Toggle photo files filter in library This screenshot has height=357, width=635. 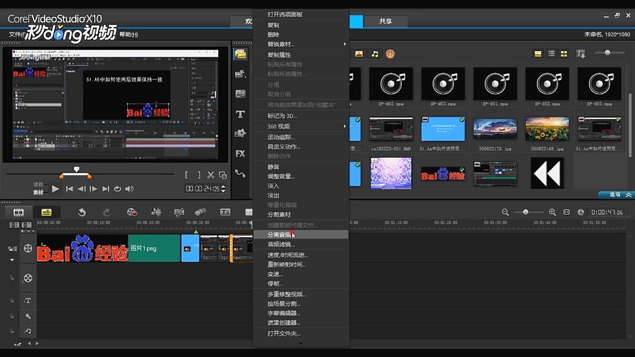pyautogui.click(x=359, y=54)
